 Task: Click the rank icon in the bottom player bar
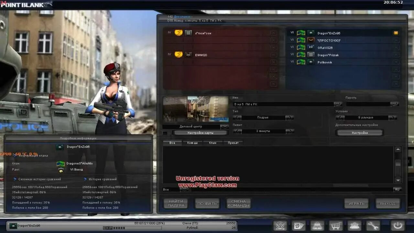13,226
